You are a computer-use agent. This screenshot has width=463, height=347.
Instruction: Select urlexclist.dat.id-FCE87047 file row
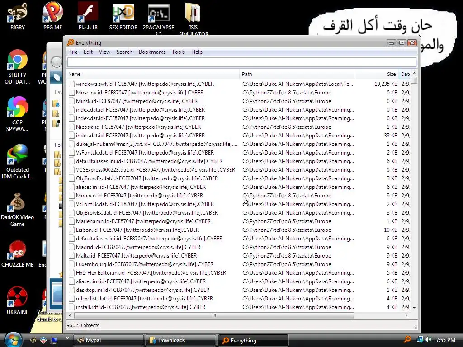tap(239, 299)
